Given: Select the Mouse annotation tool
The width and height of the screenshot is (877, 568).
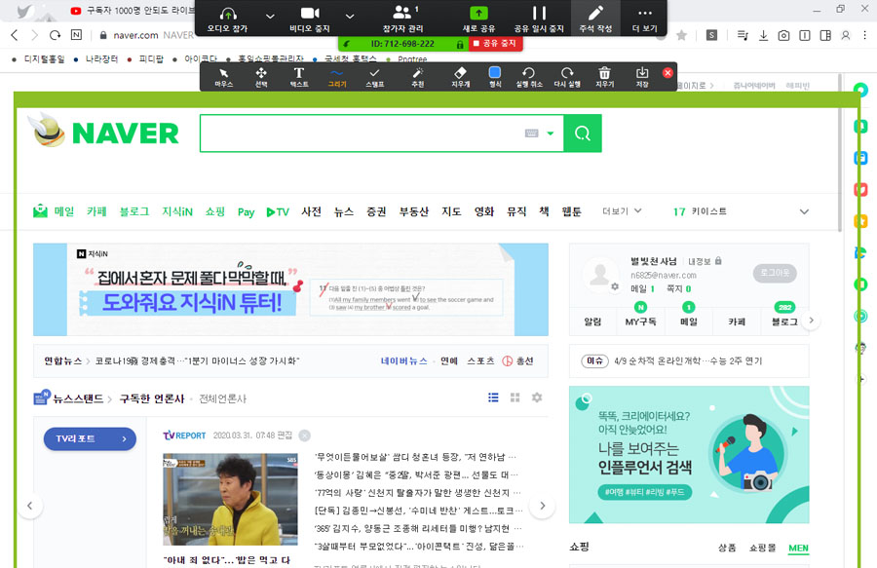Looking at the screenshot, I should pos(224,77).
